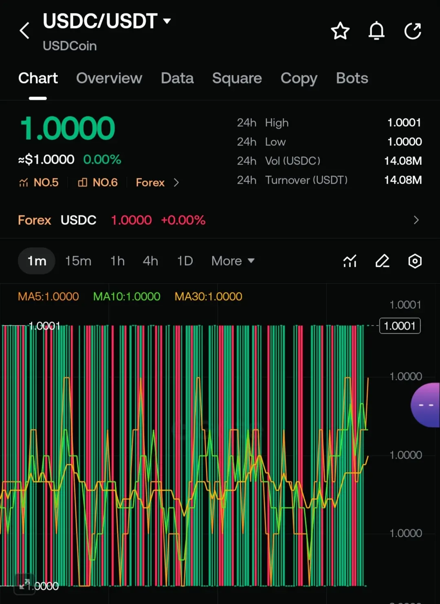
Task: Add USDC/USDT to favorites with star
Action: [340, 31]
